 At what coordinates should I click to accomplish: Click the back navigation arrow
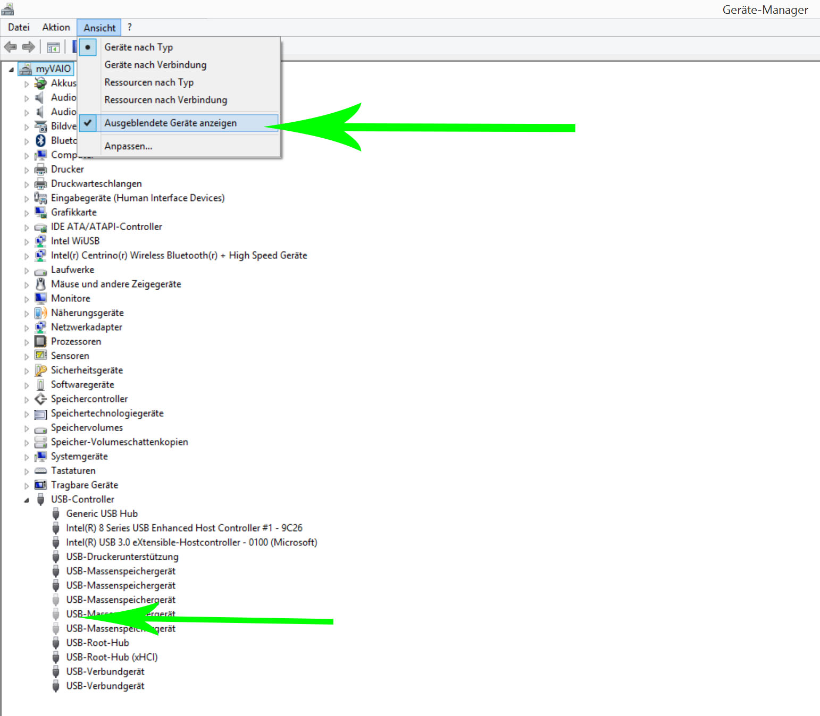point(10,47)
